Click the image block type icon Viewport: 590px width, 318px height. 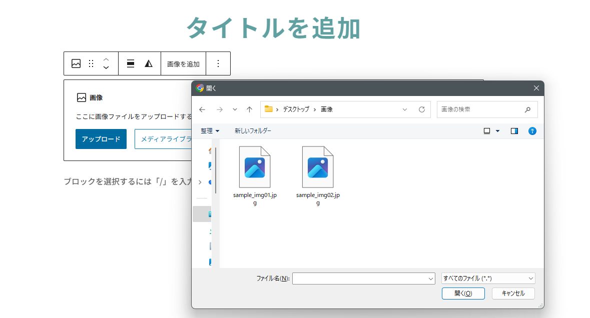coord(76,63)
